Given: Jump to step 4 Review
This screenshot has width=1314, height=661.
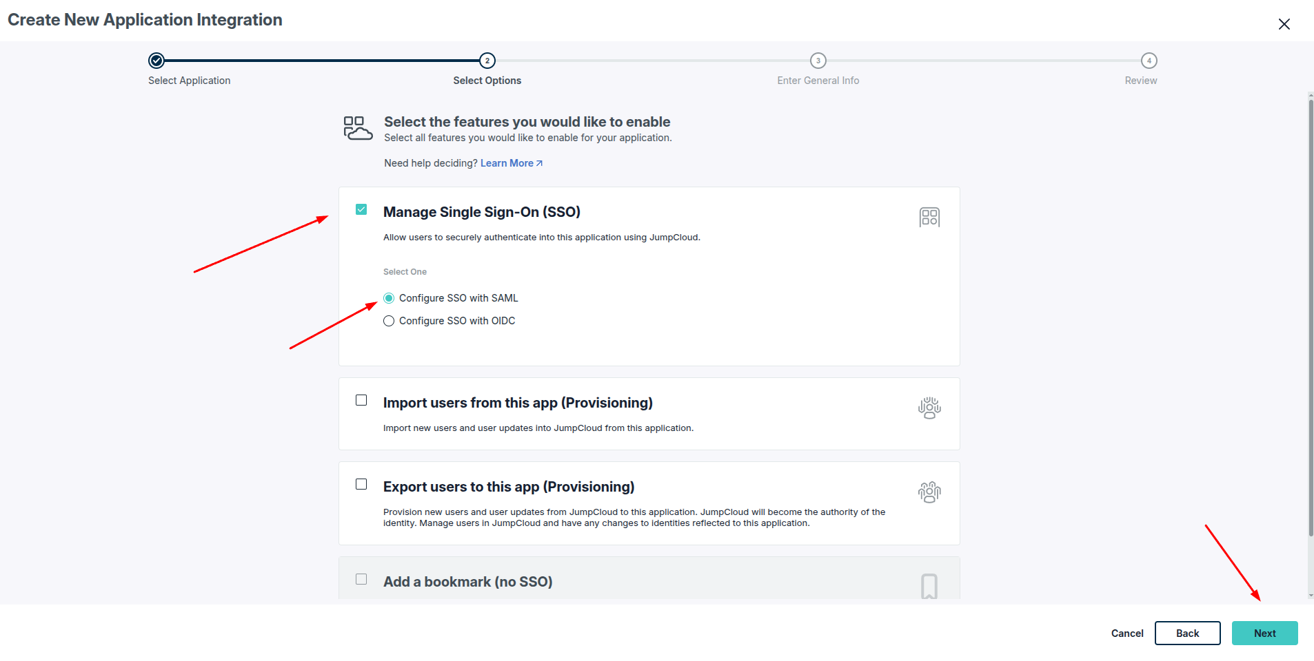Looking at the screenshot, I should point(1149,61).
